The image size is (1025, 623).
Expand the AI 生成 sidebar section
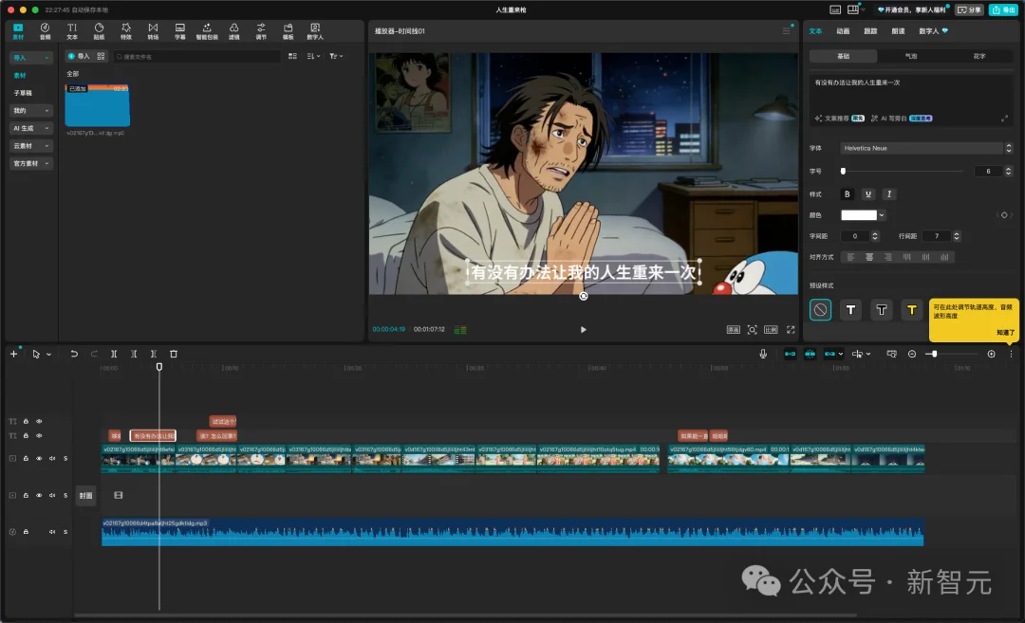coord(31,128)
